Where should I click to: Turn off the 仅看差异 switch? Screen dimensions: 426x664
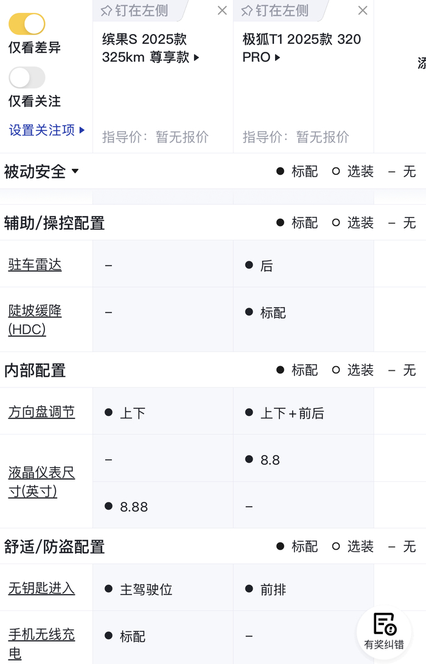(27, 24)
